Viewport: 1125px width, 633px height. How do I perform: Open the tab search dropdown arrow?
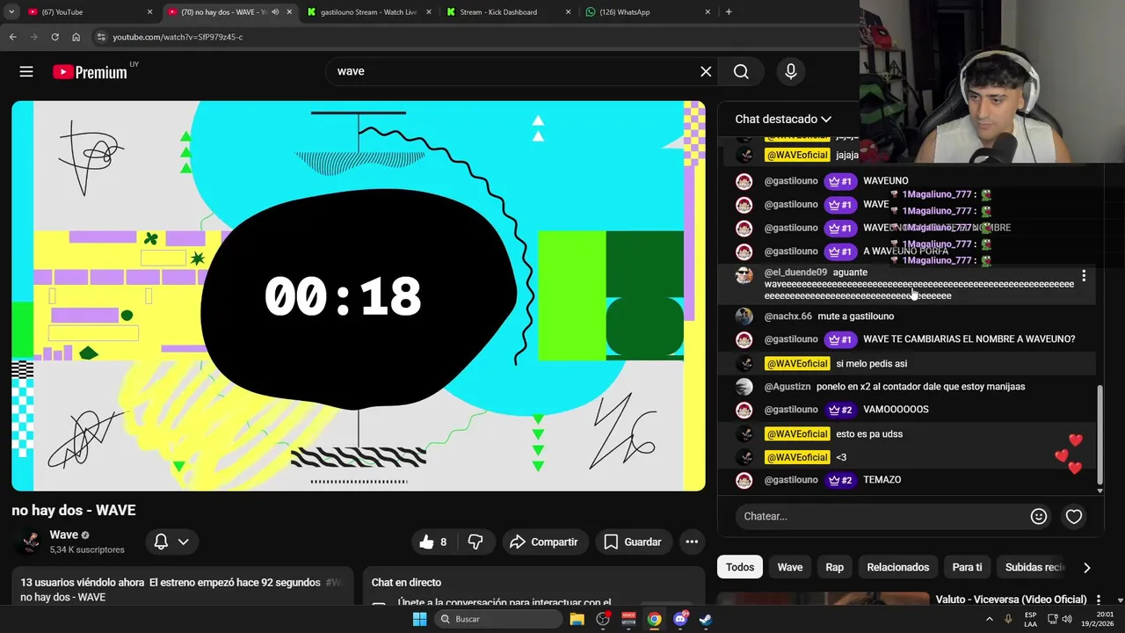tap(11, 12)
